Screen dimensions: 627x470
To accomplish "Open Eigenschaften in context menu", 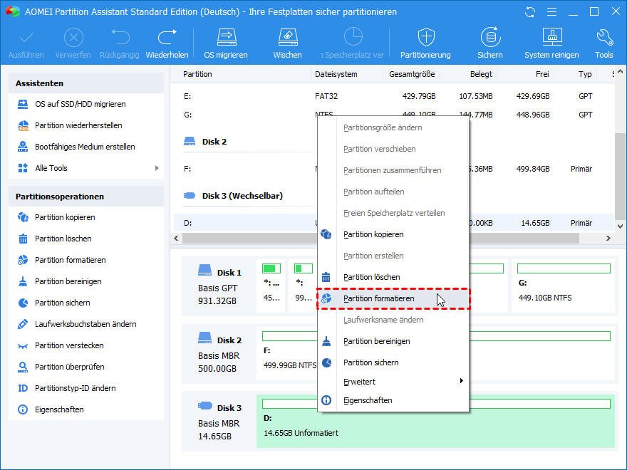I will tap(393, 400).
